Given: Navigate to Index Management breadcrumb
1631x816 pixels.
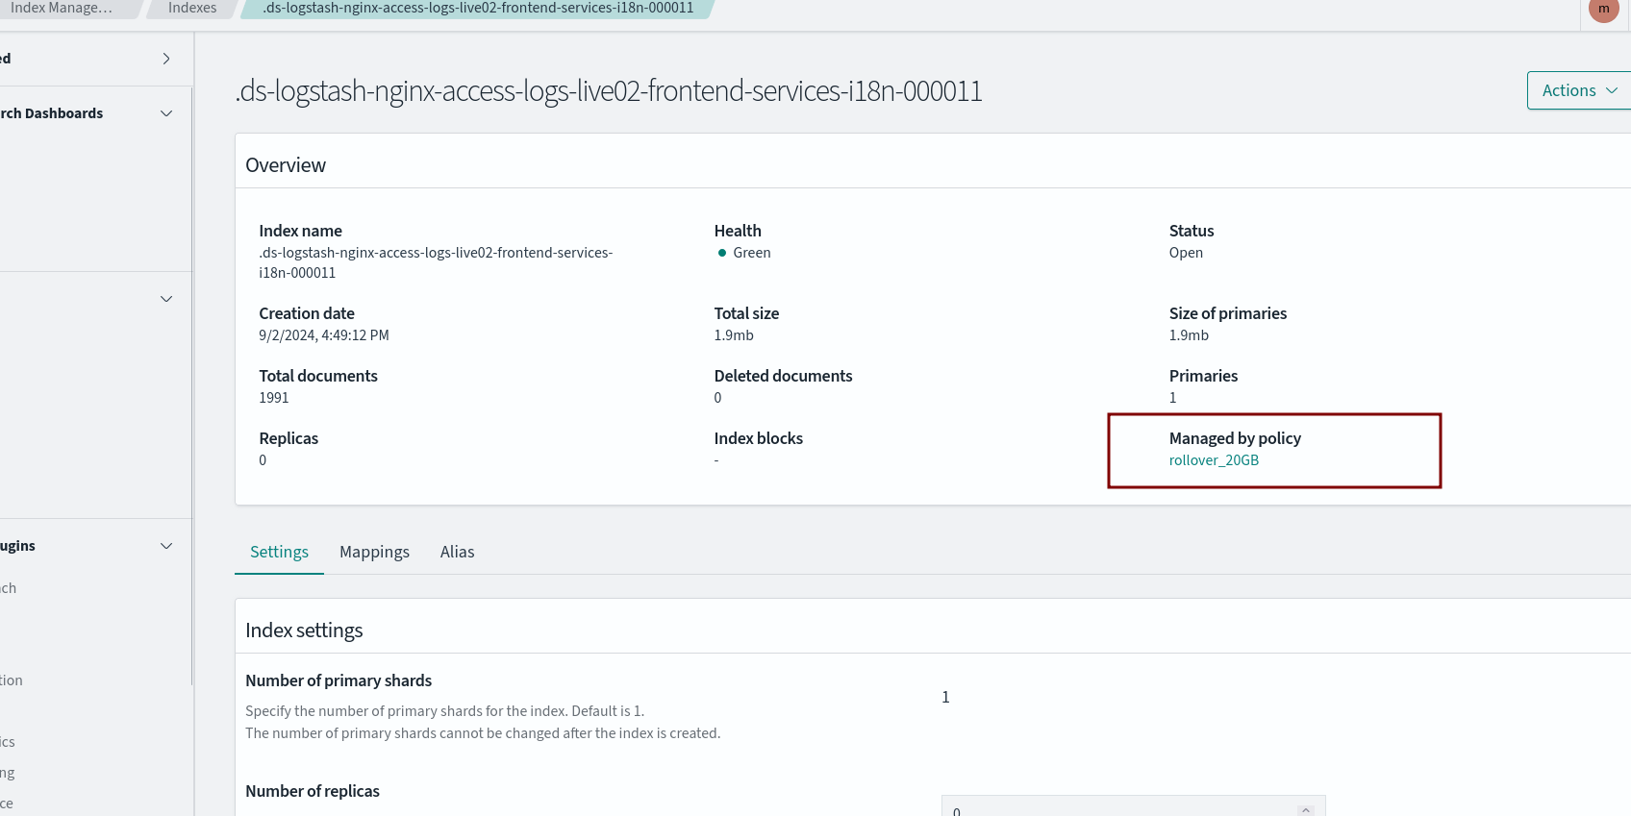Looking at the screenshot, I should point(62,8).
